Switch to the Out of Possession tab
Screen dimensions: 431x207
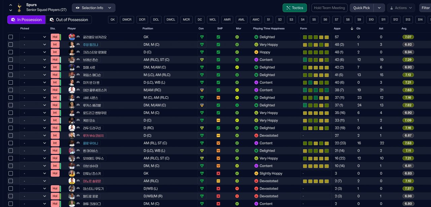pos(69,19)
